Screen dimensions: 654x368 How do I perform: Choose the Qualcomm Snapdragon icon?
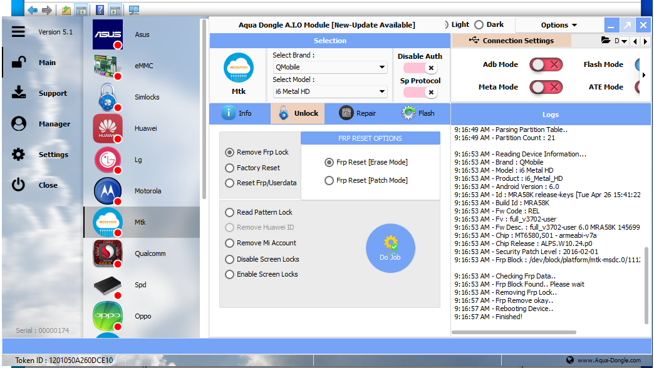108,253
